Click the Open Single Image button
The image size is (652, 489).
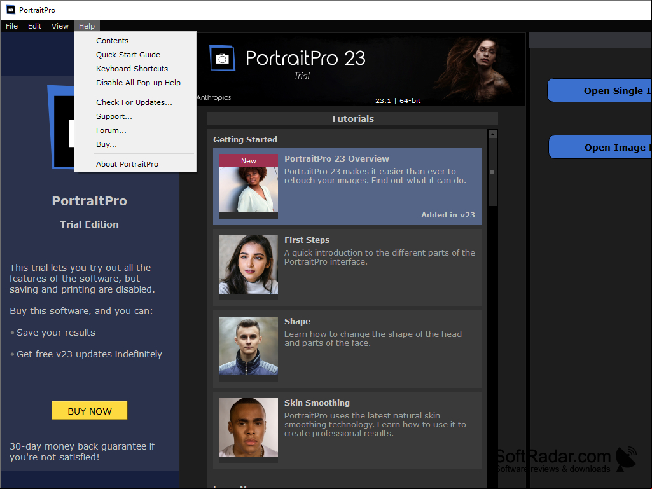600,91
